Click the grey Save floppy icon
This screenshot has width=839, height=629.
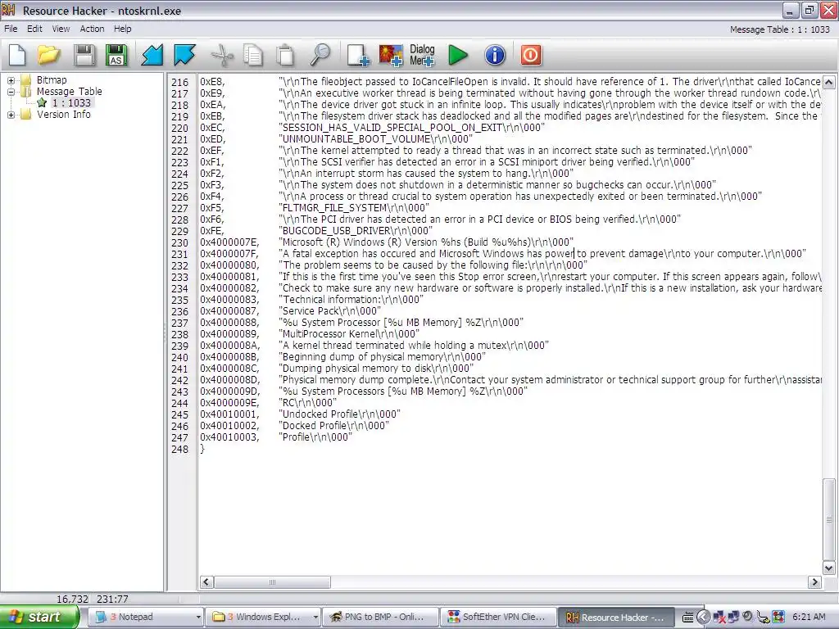pos(84,55)
